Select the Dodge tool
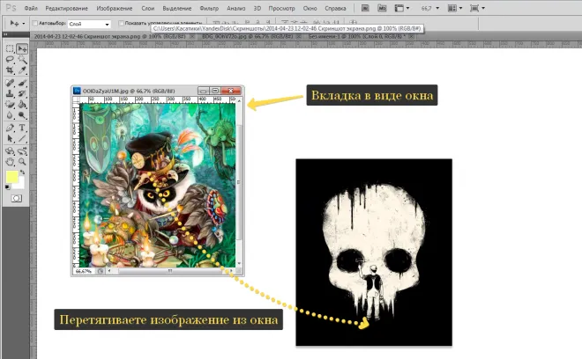This screenshot has width=582, height=359. 22,115
